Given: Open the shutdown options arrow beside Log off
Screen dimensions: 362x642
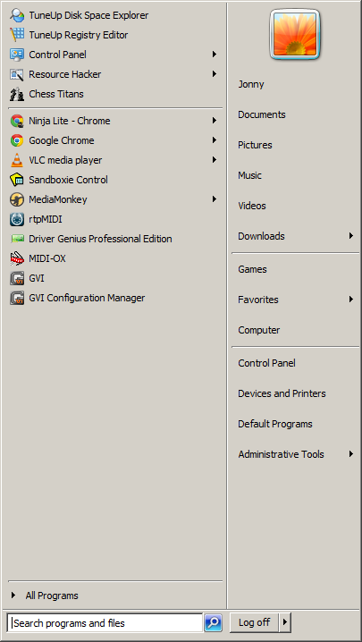Looking at the screenshot, I should [x=285, y=623].
